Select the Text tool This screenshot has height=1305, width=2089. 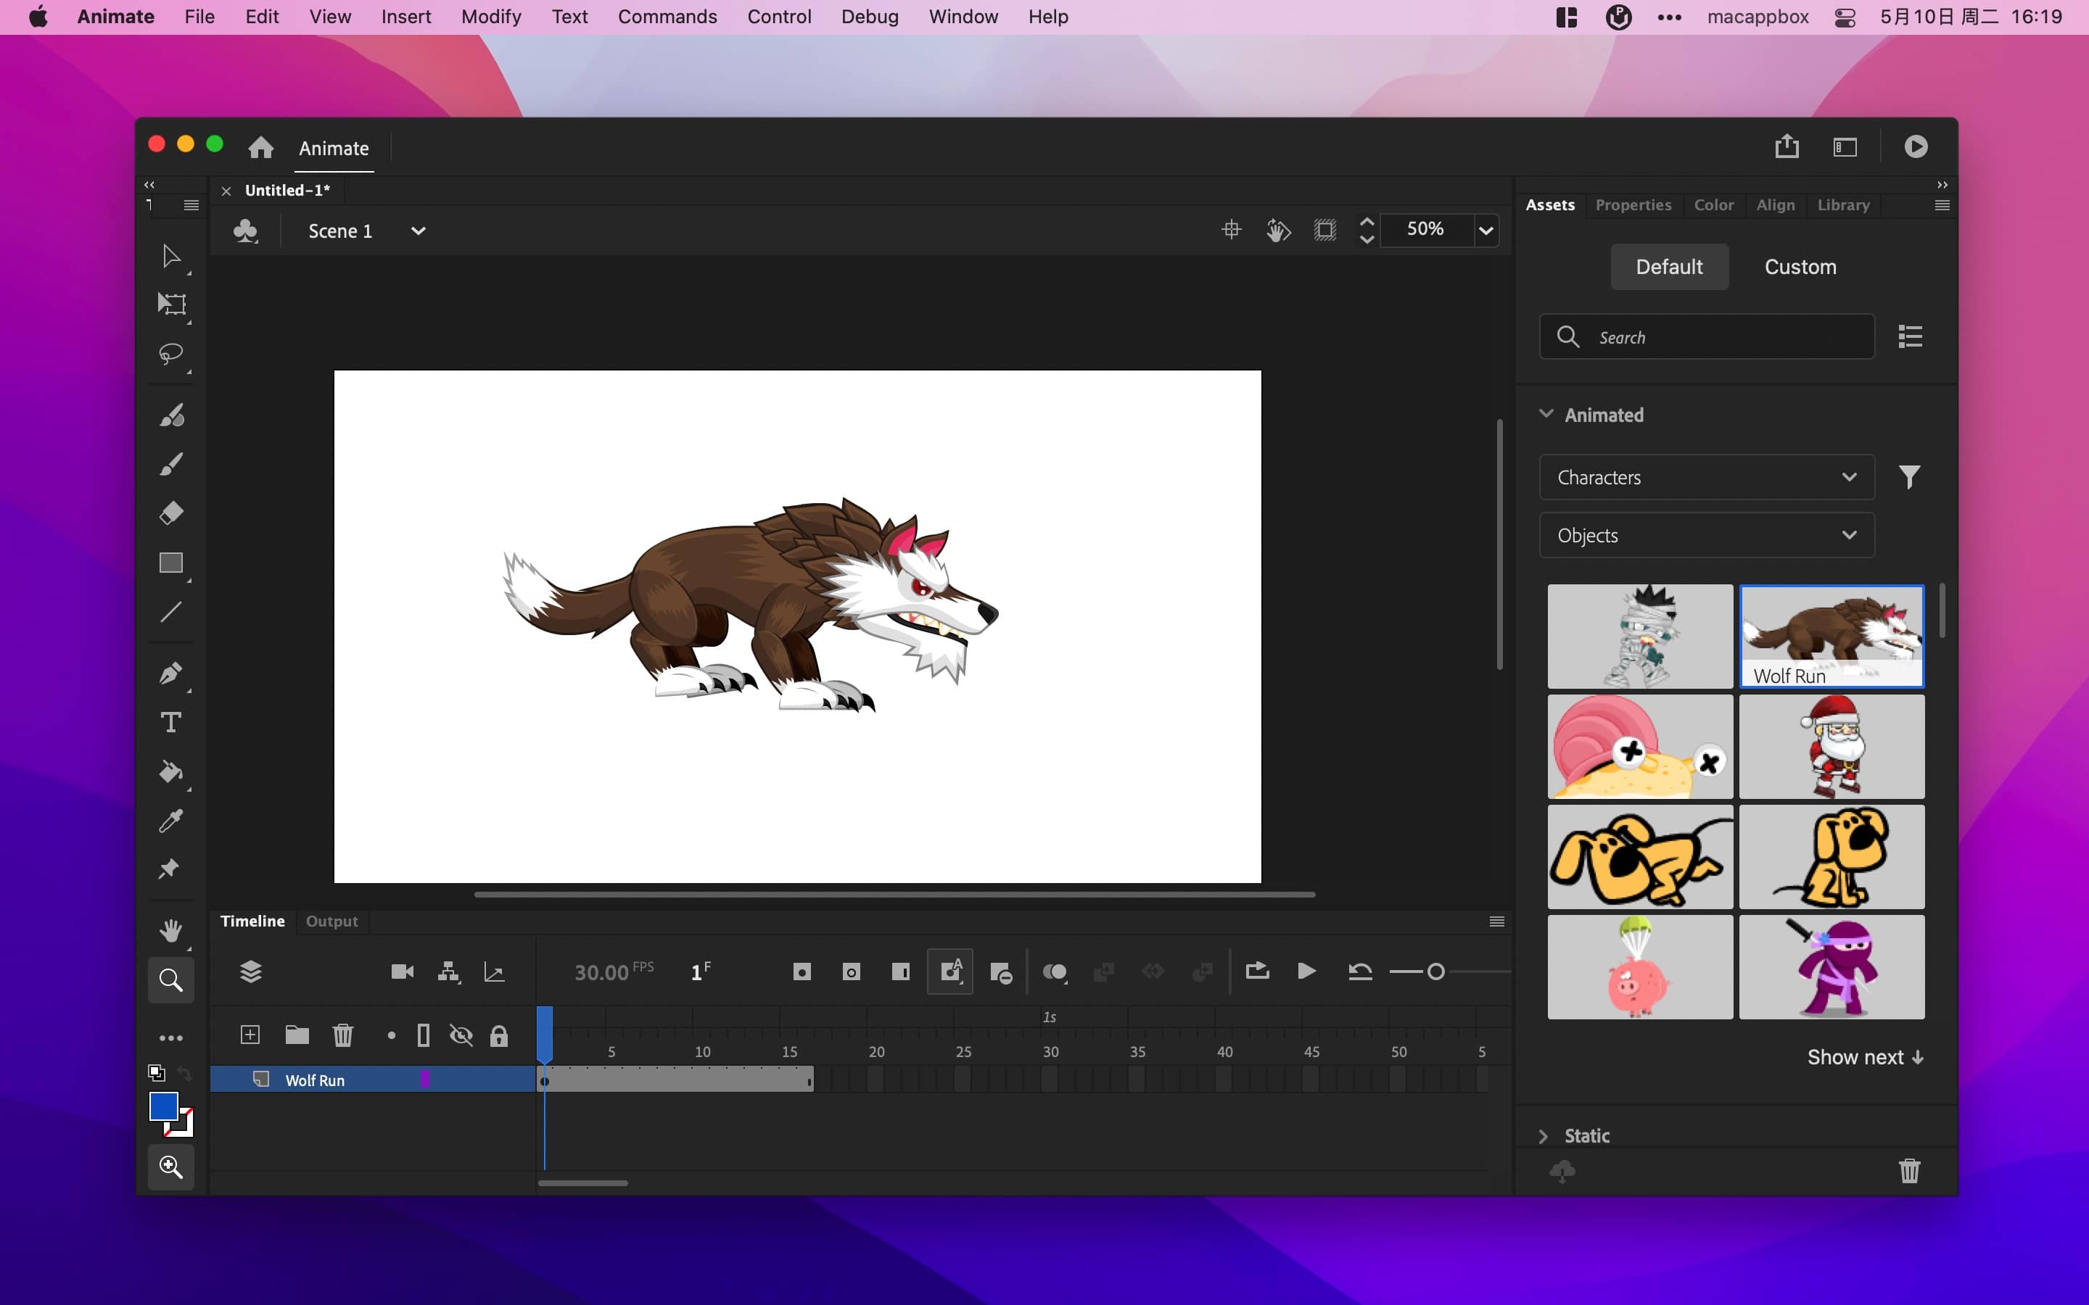171,722
